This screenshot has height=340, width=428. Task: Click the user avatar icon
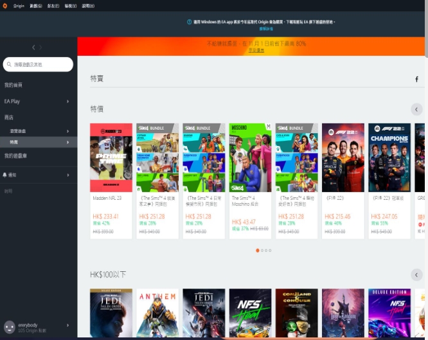pyautogui.click(x=9, y=327)
